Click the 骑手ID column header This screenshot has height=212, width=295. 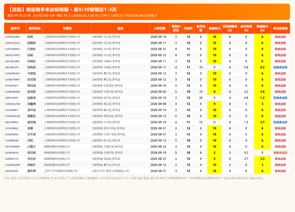pyautogui.click(x=15, y=28)
